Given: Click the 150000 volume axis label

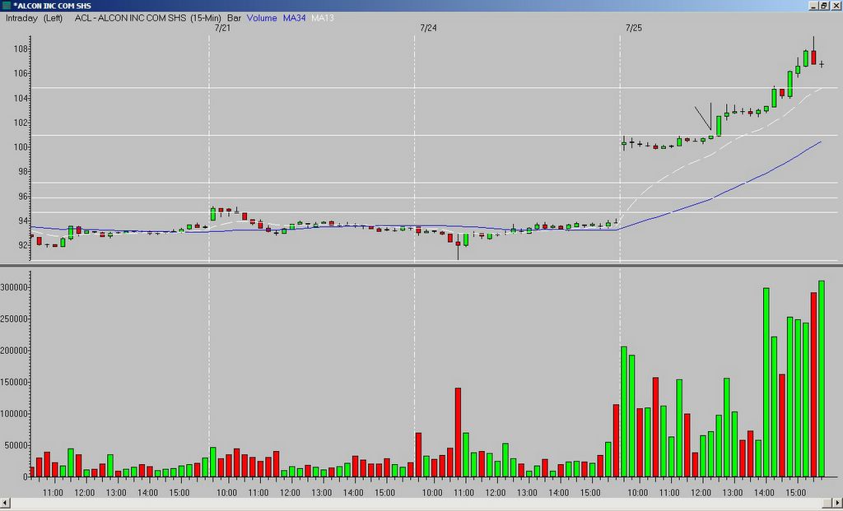Looking at the screenshot, I should pyautogui.click(x=14, y=382).
